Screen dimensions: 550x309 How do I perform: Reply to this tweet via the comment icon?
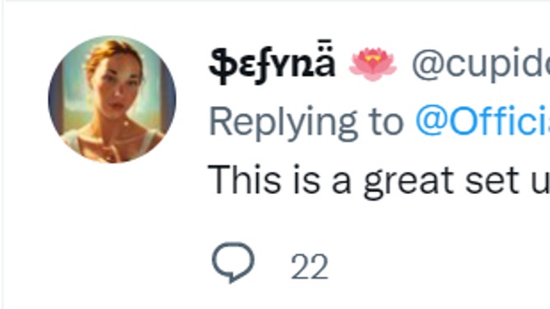pyautogui.click(x=233, y=262)
